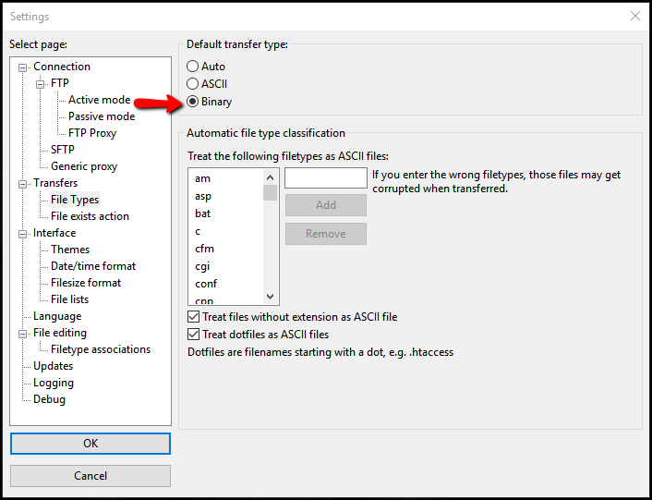
Task: Select the Auto transfer type radio button
Action: (x=193, y=67)
